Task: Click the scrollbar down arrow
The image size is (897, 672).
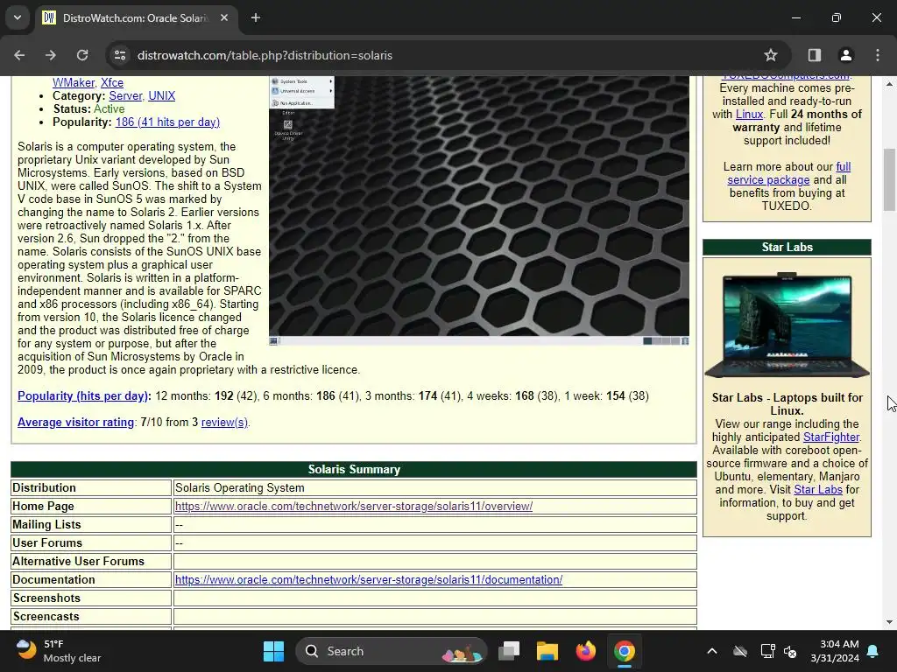Action: click(x=890, y=622)
